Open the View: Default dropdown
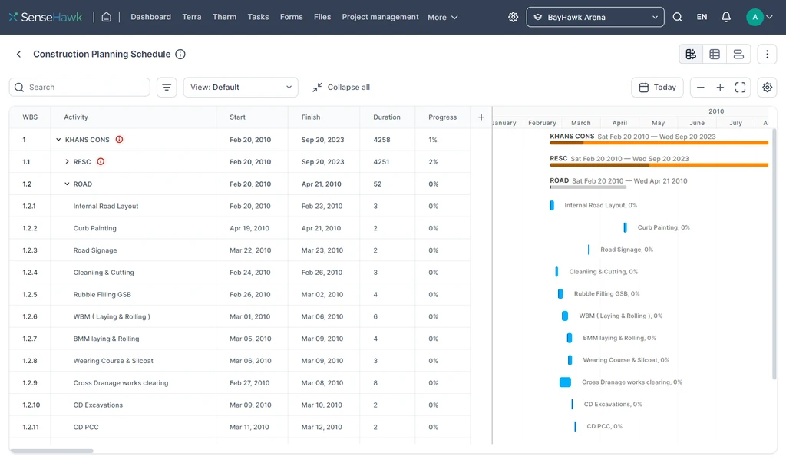 tap(240, 88)
